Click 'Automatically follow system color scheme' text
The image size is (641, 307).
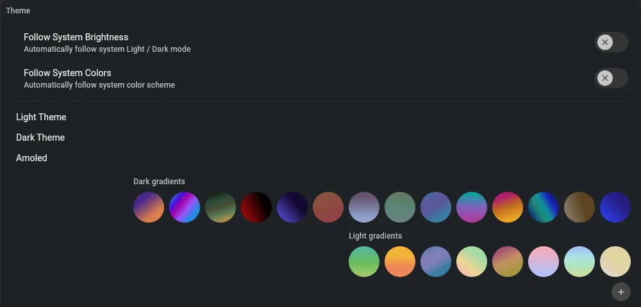tap(99, 85)
